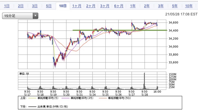Click the 34,200 price axis label
198x110 pixels.
coord(173,39)
